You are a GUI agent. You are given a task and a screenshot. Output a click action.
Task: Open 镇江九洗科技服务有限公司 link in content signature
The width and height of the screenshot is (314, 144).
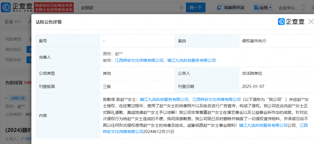point(263,125)
